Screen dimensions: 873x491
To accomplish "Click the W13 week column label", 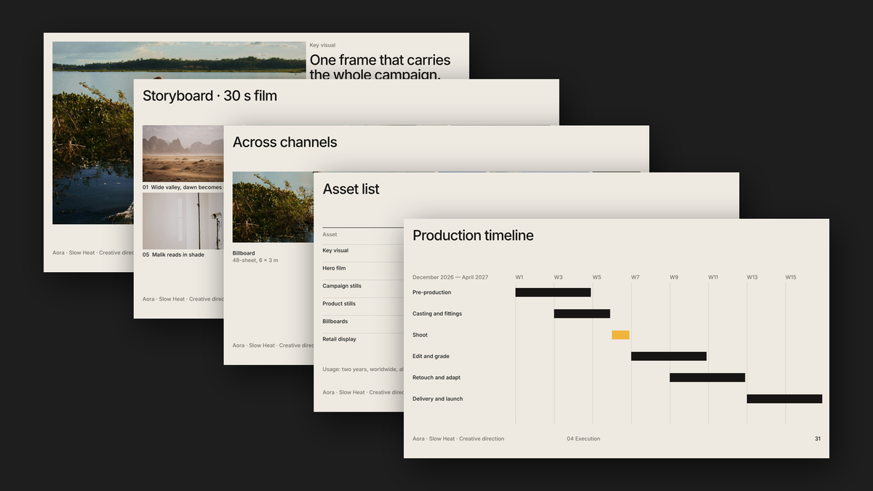I will coord(752,277).
